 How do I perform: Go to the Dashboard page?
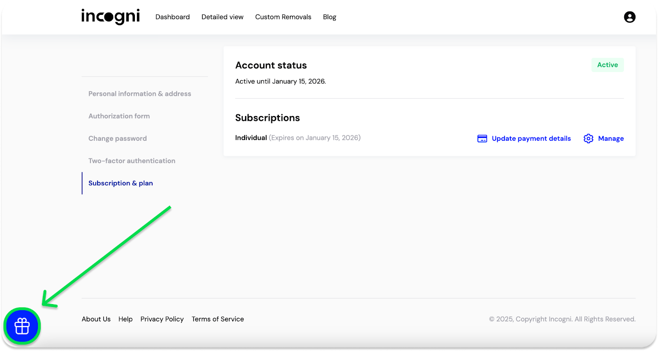click(x=172, y=17)
